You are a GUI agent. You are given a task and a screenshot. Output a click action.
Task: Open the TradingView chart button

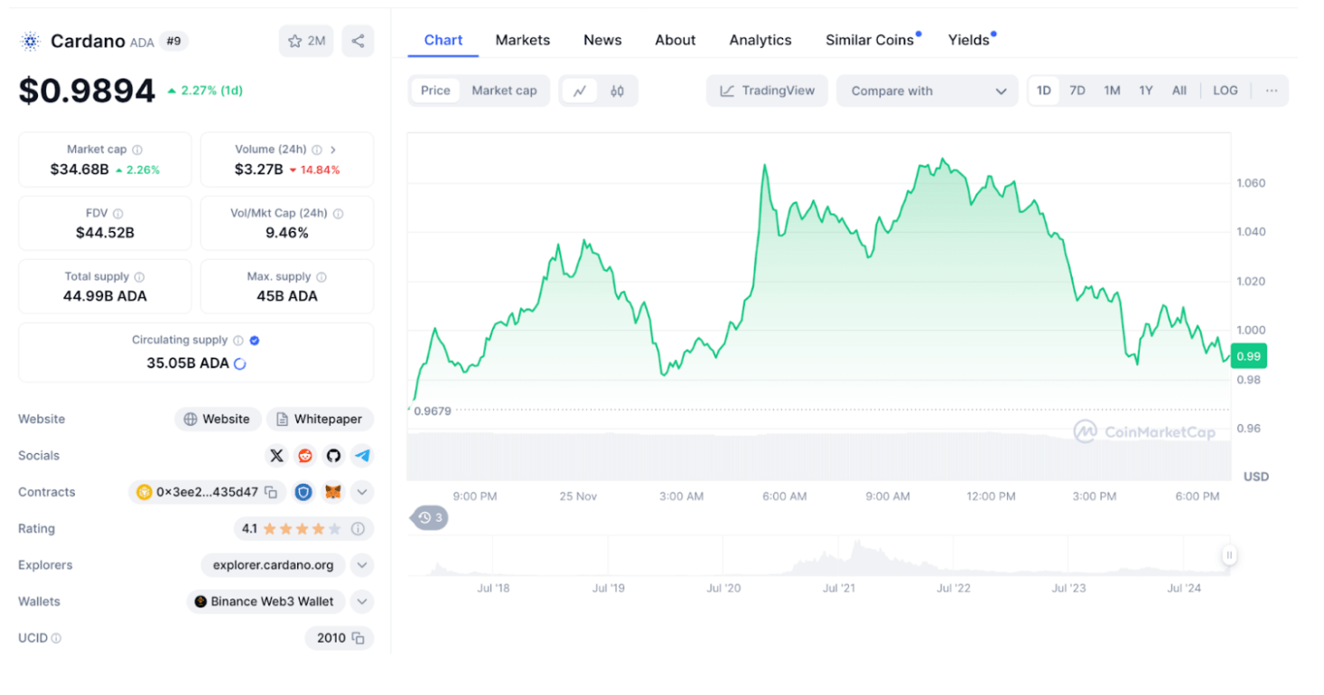[x=767, y=90]
